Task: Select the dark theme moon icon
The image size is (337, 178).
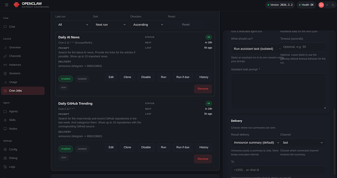Action: tap(333, 5)
